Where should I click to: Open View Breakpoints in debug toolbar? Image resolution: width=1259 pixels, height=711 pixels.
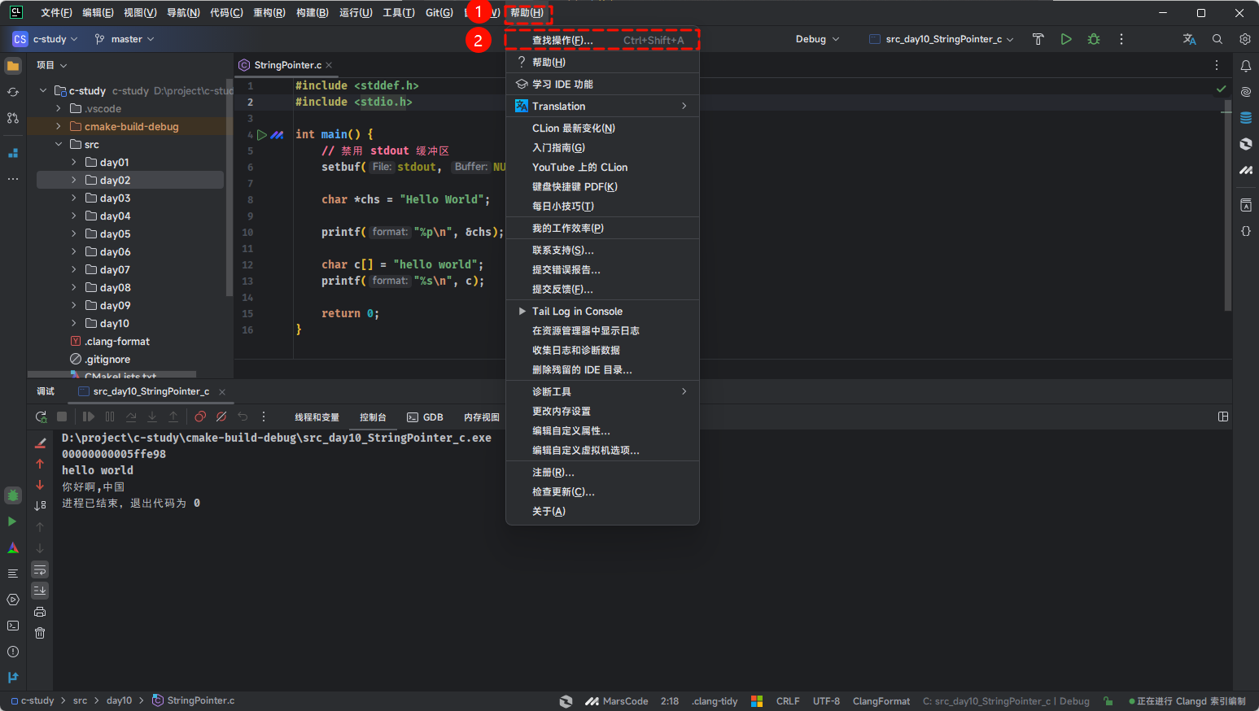click(x=200, y=417)
